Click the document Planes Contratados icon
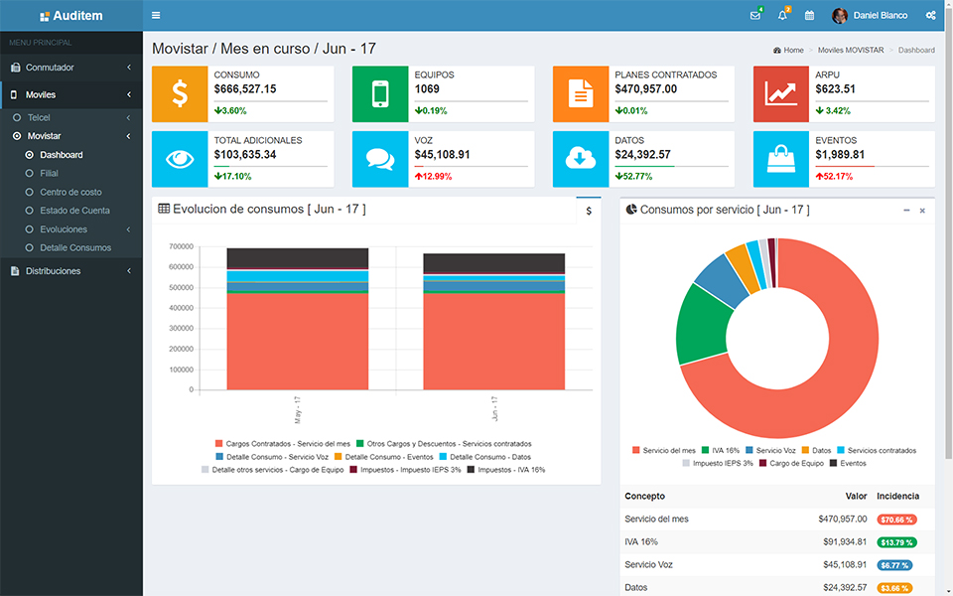Viewport: 953px width, 596px height. (x=581, y=94)
